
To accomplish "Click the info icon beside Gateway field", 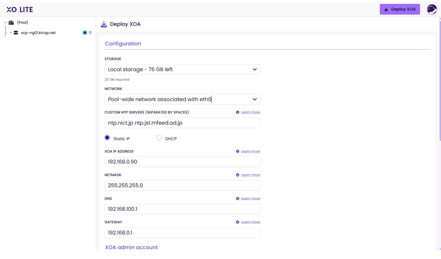I will [237, 222].
